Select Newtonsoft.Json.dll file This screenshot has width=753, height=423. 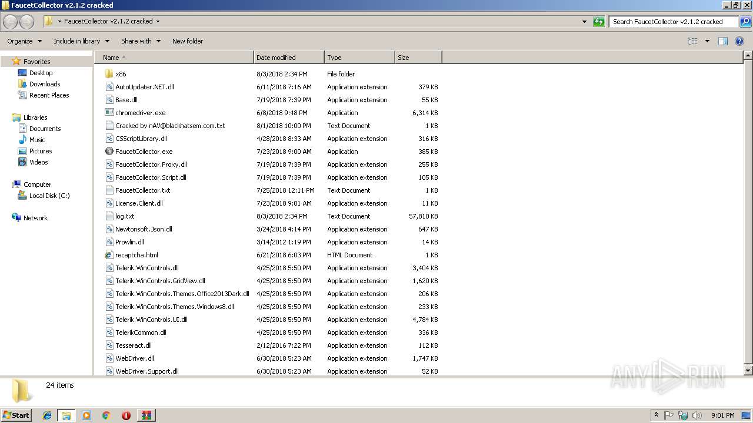pos(144,229)
